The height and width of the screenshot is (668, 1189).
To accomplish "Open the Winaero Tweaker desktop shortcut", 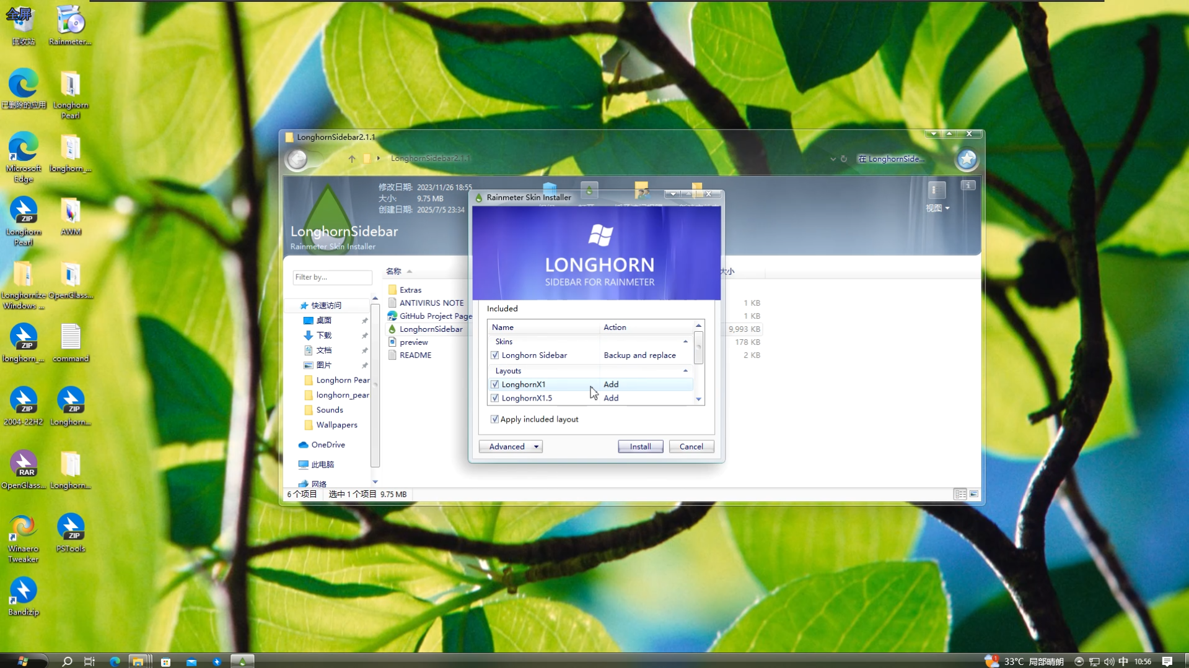I will pos(23,538).
